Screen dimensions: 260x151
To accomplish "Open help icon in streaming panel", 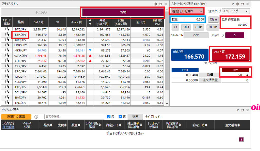I will coord(233,4).
